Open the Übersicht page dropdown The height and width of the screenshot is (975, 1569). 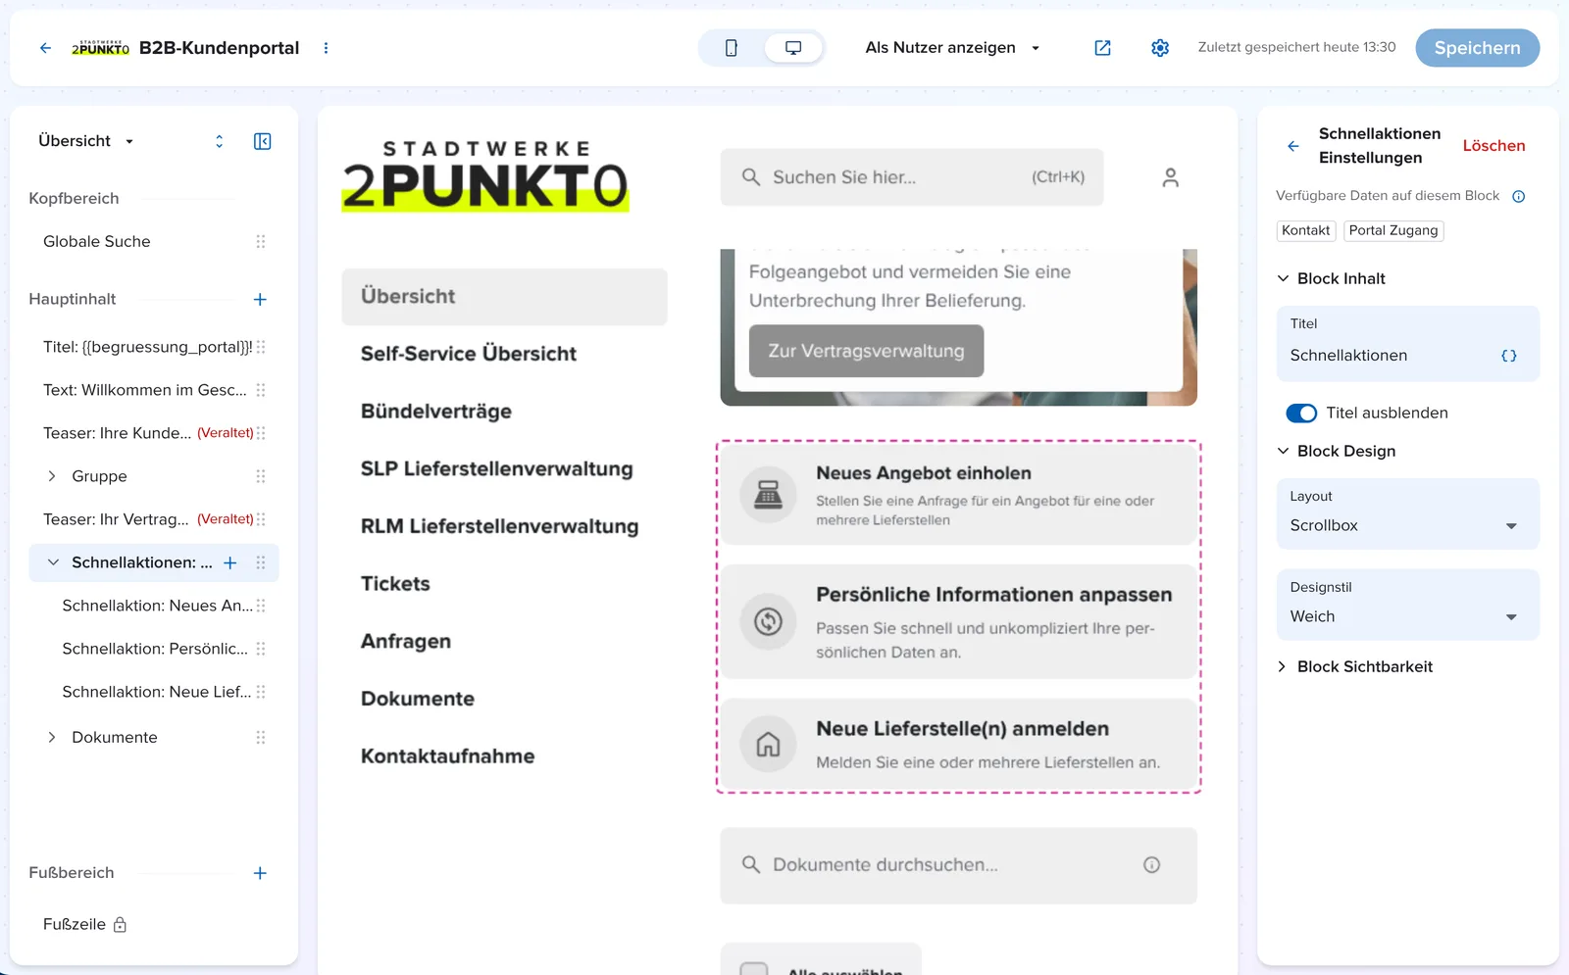click(x=86, y=141)
